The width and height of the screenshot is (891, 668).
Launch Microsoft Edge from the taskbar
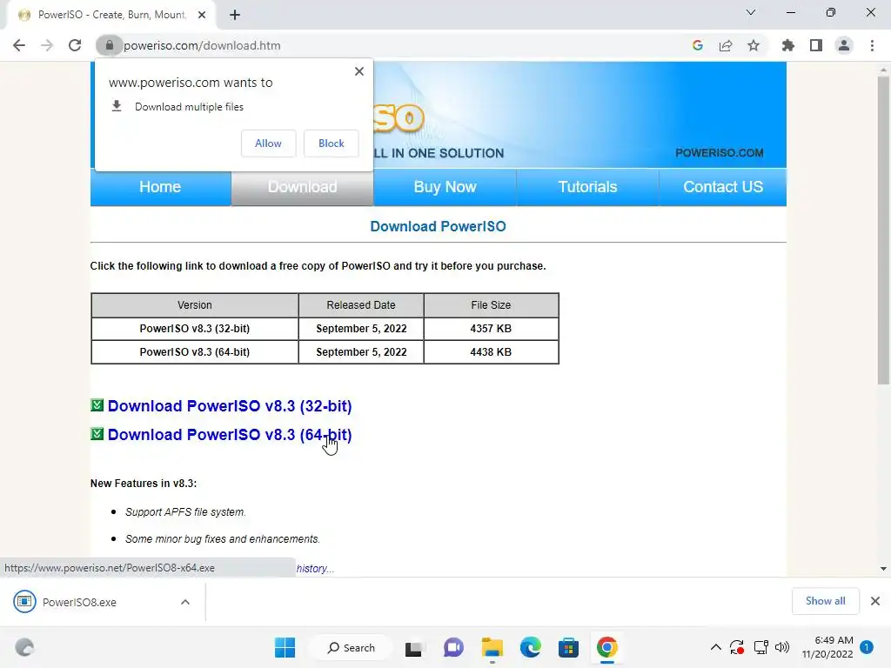coord(530,647)
